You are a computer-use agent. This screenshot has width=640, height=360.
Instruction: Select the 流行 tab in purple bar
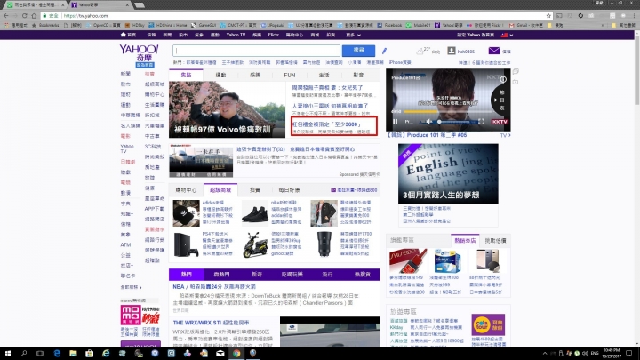[x=327, y=275]
